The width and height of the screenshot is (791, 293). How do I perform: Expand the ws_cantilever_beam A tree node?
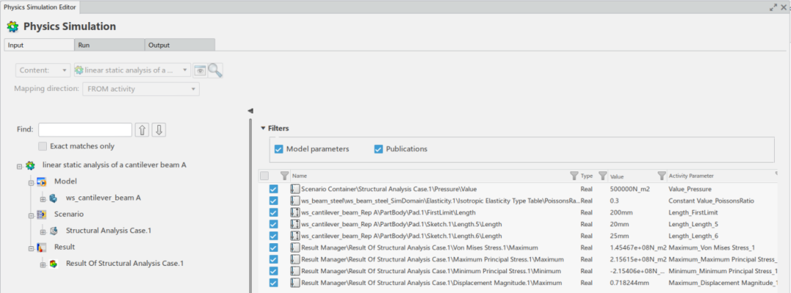click(42, 198)
